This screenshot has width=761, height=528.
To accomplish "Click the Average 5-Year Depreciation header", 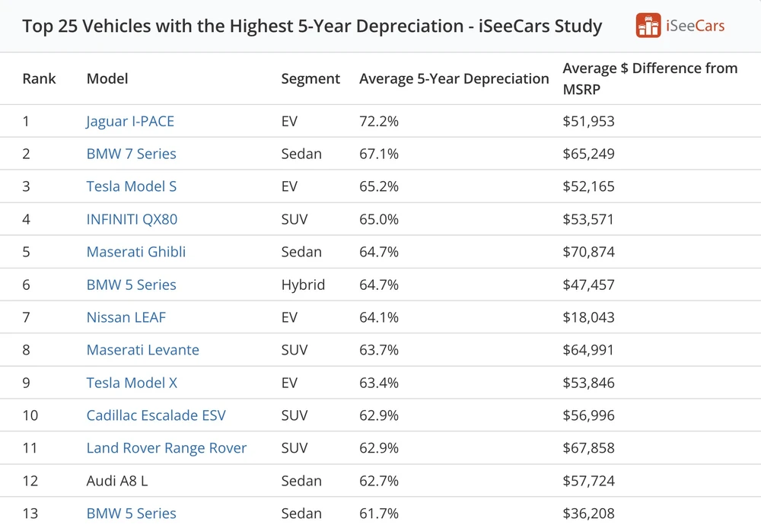I will (454, 78).
